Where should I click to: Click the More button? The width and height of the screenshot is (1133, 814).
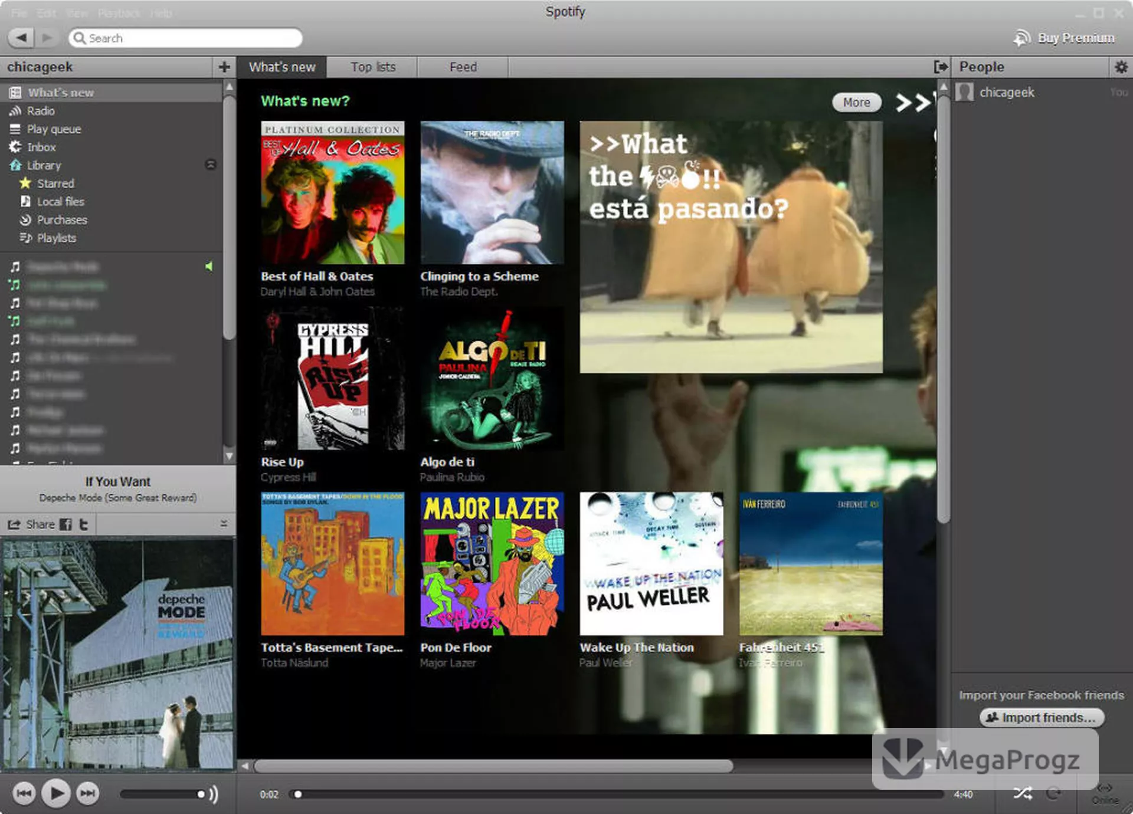[x=856, y=103]
